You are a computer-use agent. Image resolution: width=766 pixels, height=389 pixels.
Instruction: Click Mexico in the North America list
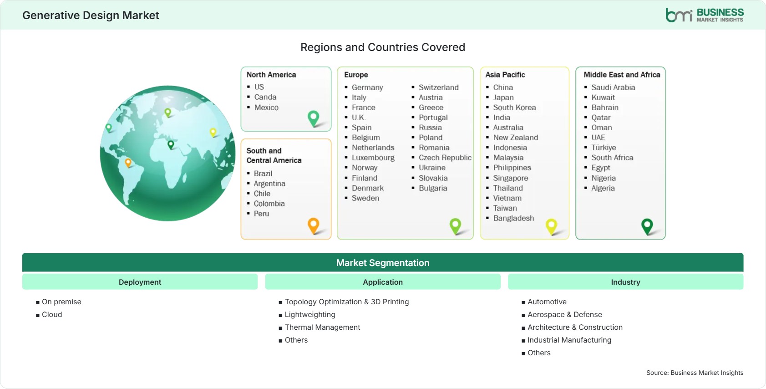click(x=266, y=107)
